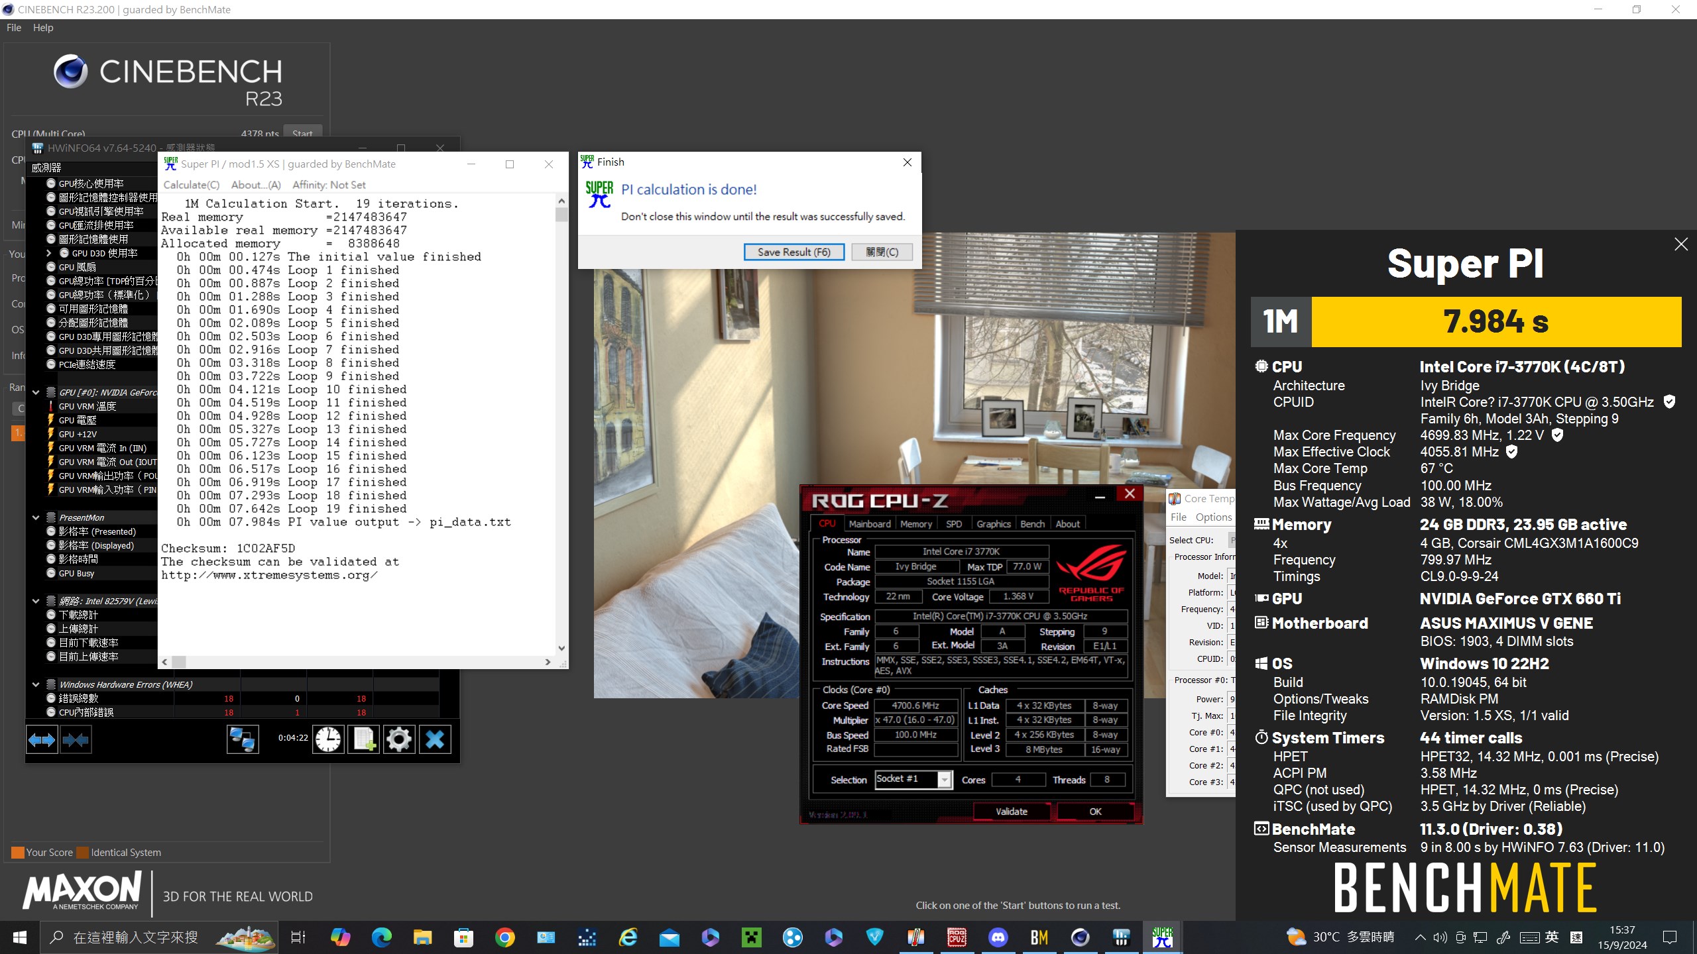Screen dimensions: 1697x954
Task: Open the Cinebench taskbar icon
Action: click(1080, 937)
